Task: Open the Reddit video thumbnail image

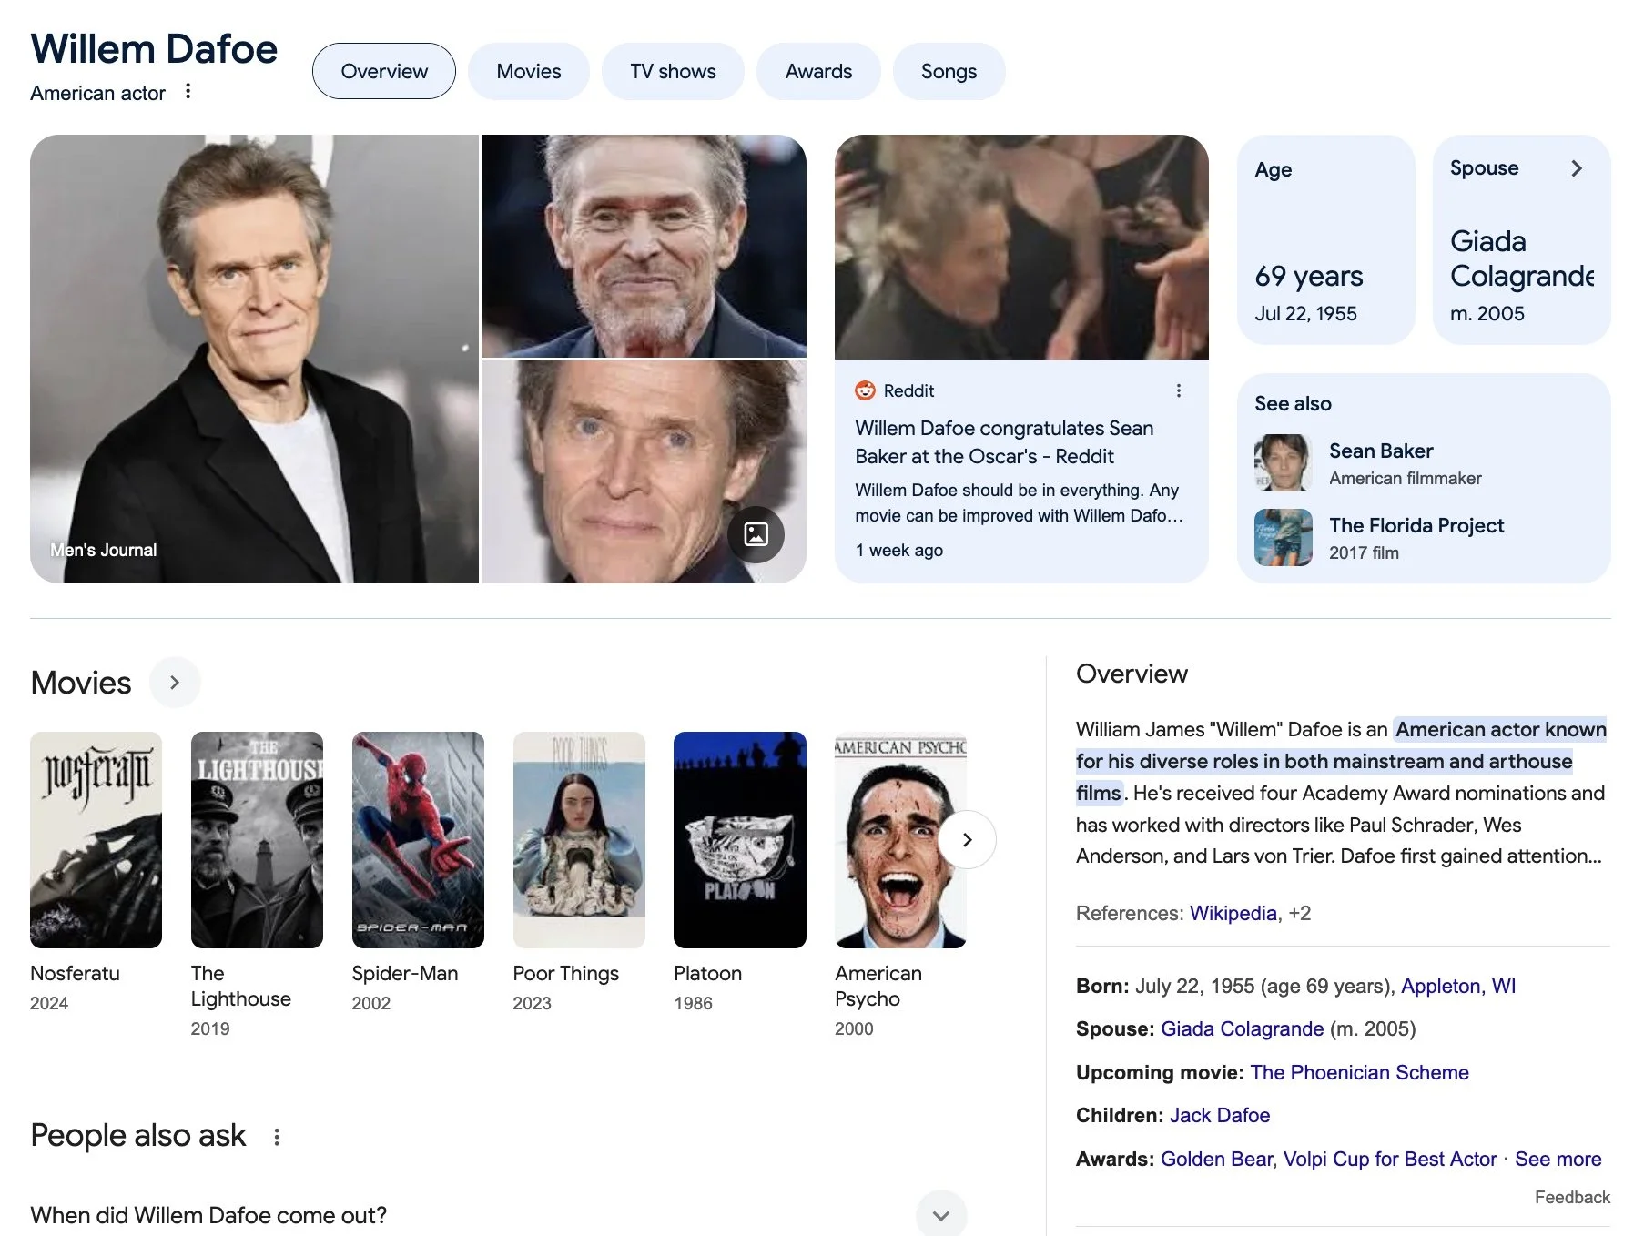Action: tap(1021, 247)
